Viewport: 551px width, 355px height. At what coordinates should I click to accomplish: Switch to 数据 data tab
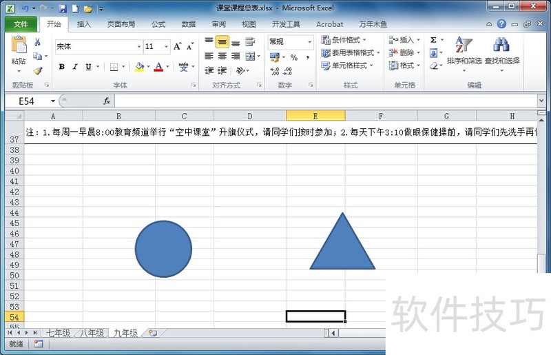tap(188, 24)
